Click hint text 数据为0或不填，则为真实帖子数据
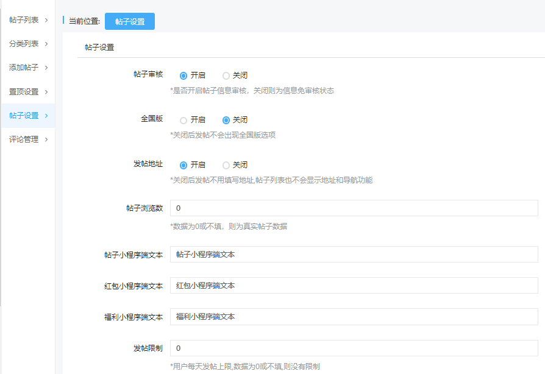 tap(229, 227)
